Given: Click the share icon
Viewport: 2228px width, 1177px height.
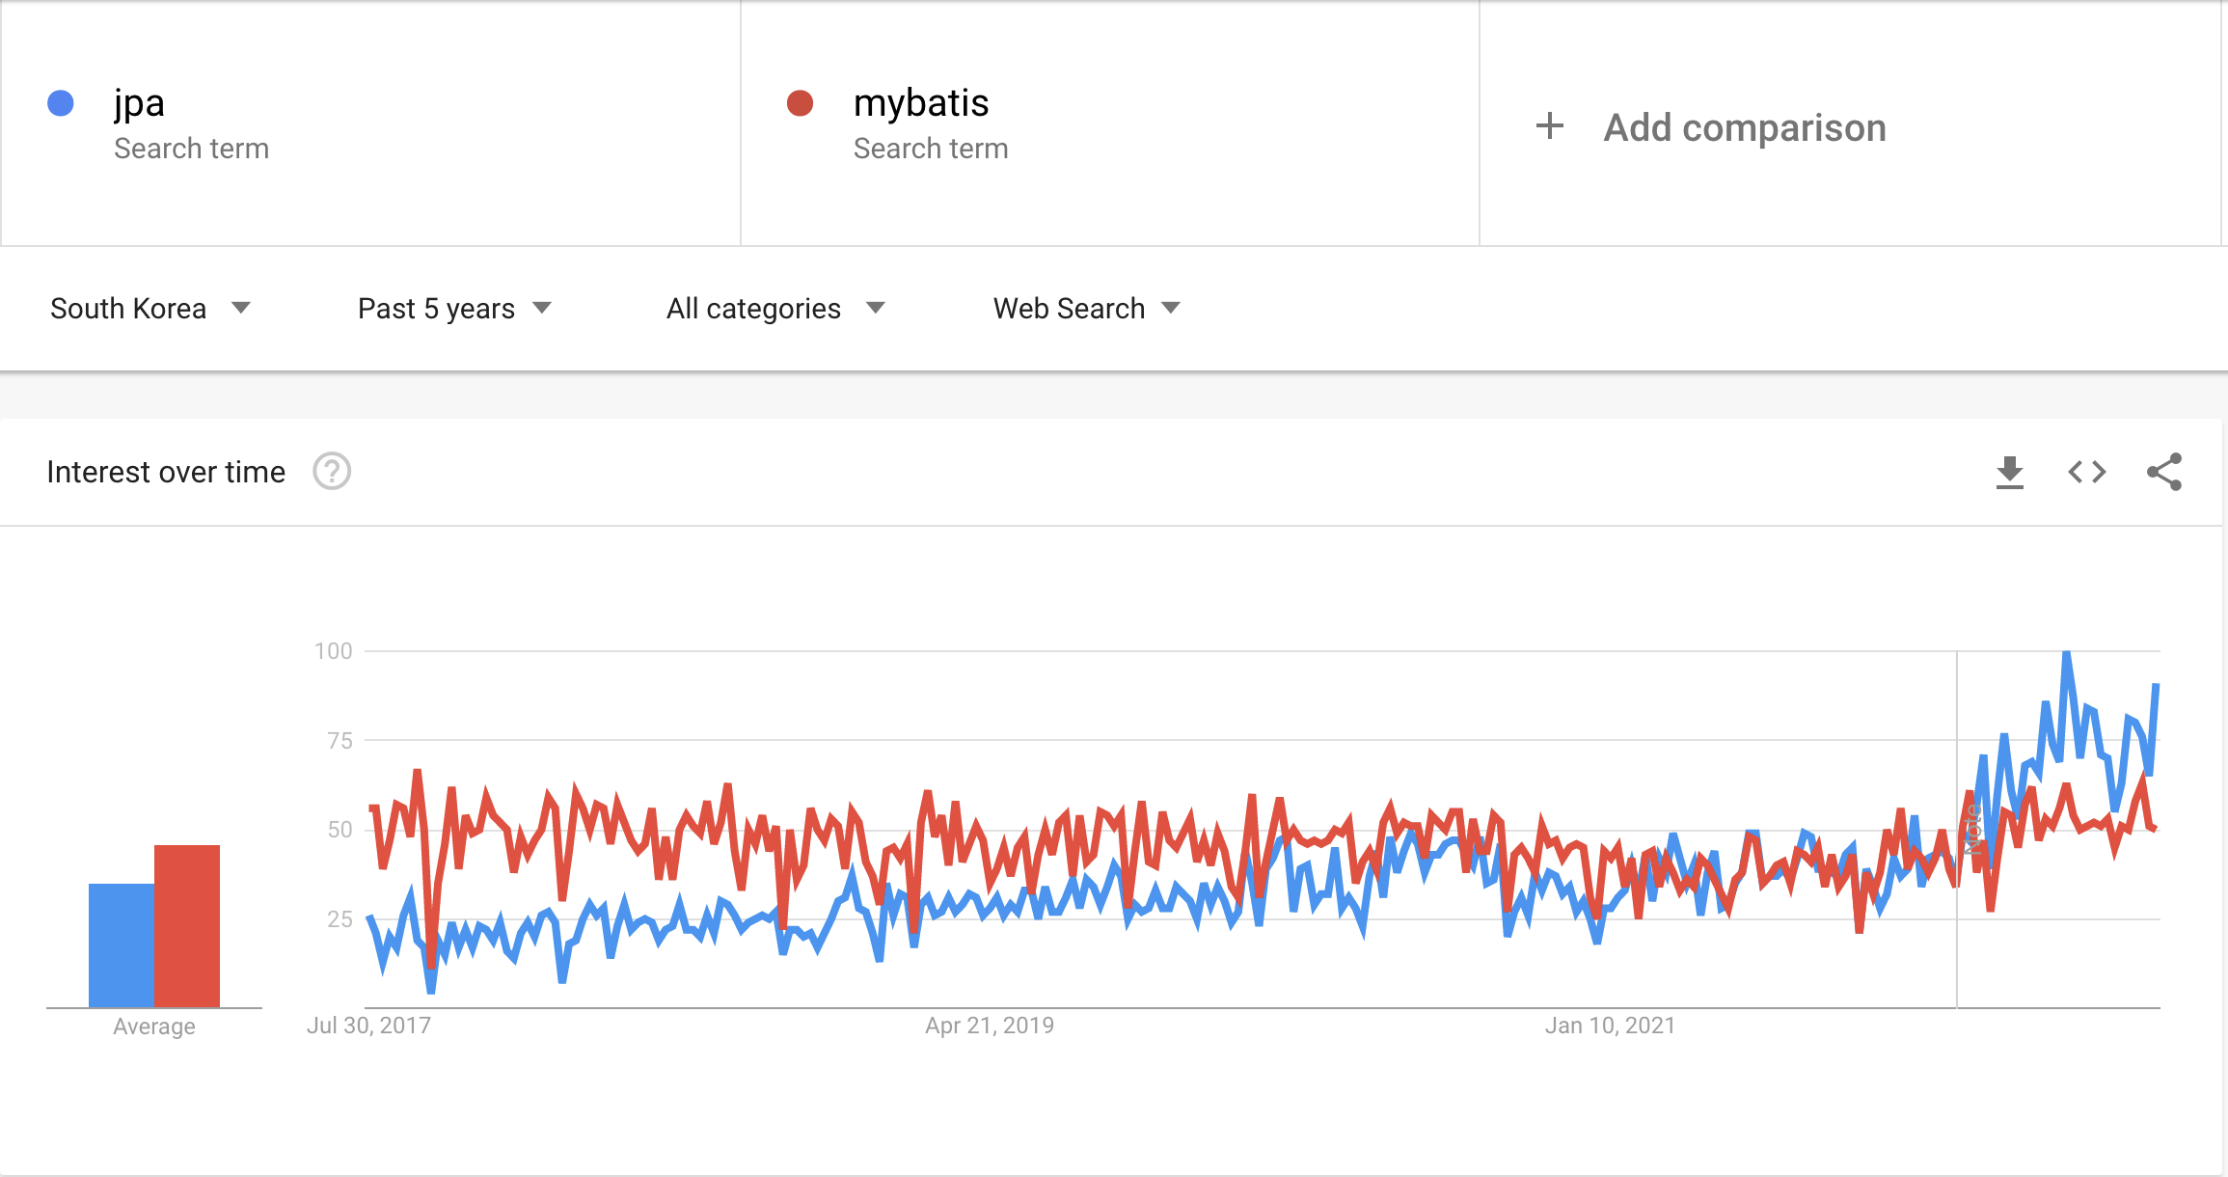Looking at the screenshot, I should tap(2163, 472).
